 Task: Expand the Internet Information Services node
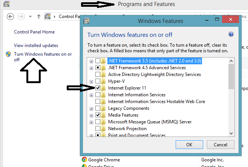tap(91, 95)
